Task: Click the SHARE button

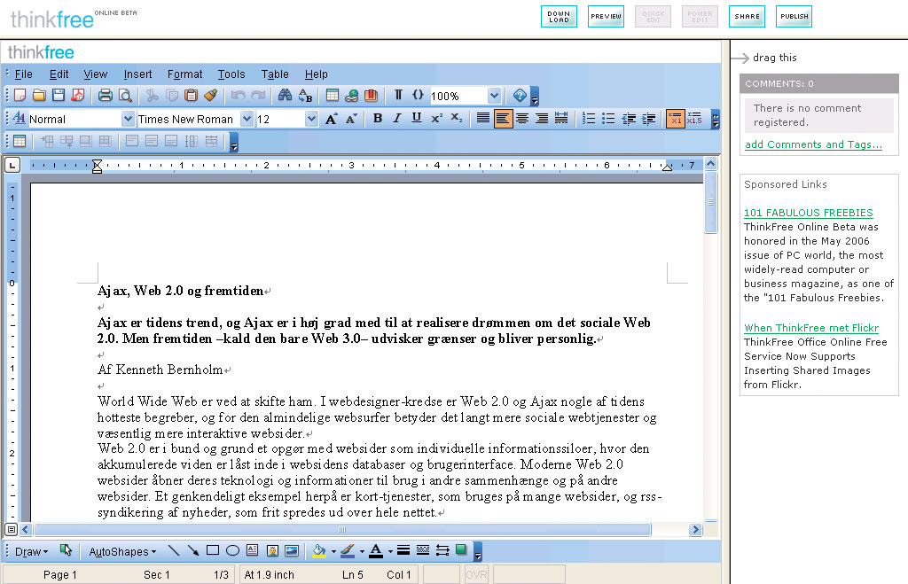Action: point(747,16)
